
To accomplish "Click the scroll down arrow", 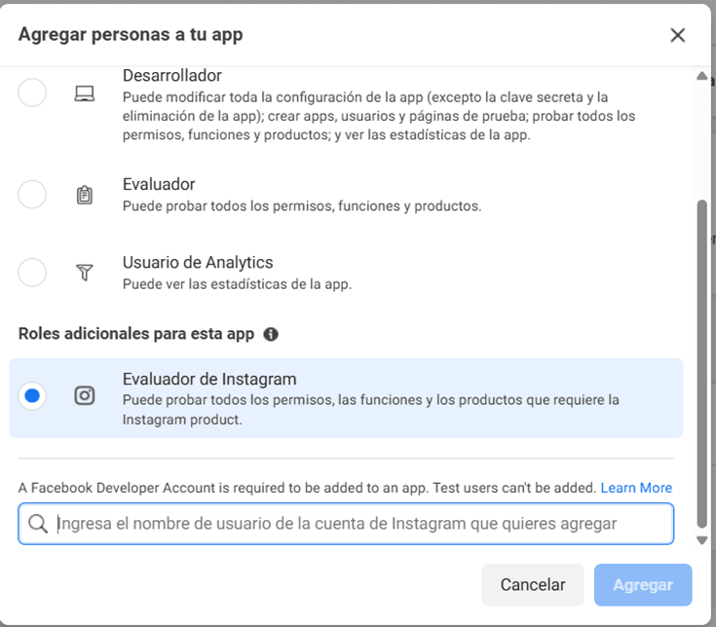I will pyautogui.click(x=701, y=540).
